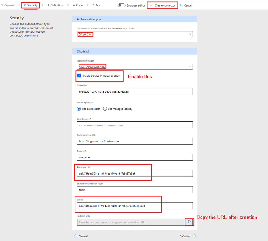The height and width of the screenshot is (241, 268).
Task: Expand the Identity Provider dropdown
Action: (135, 67)
